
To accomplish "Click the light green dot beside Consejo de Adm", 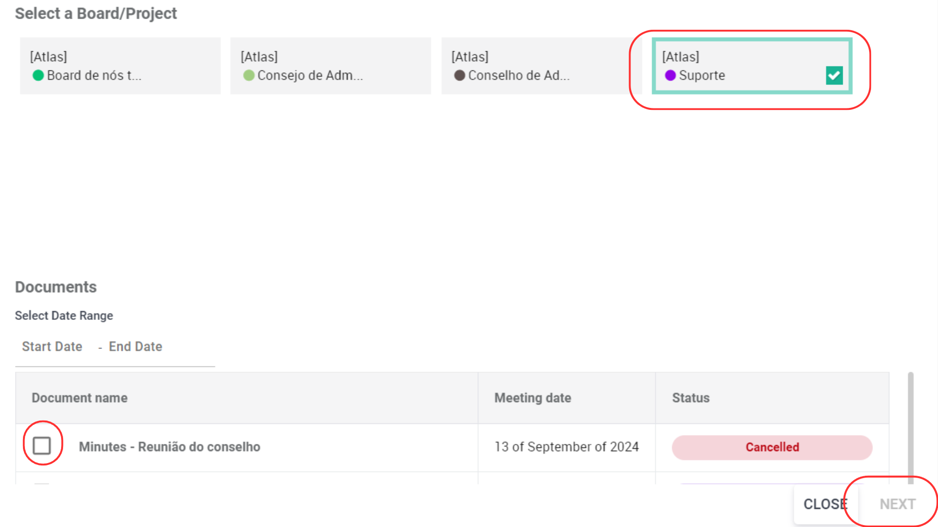I will click(249, 75).
